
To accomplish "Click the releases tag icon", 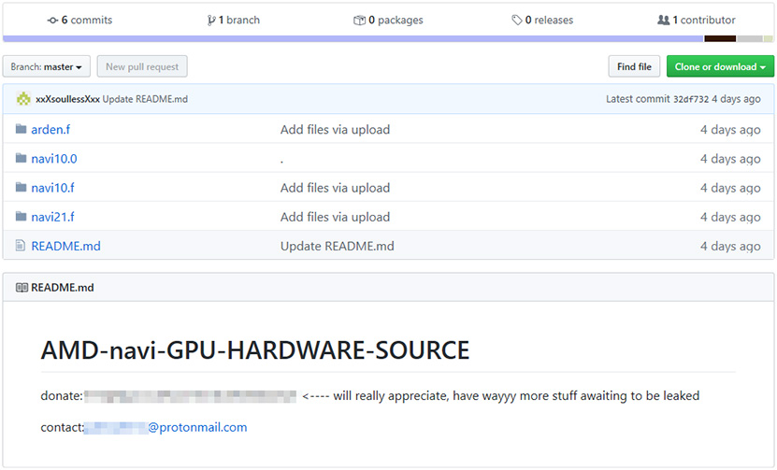I will coord(517,21).
